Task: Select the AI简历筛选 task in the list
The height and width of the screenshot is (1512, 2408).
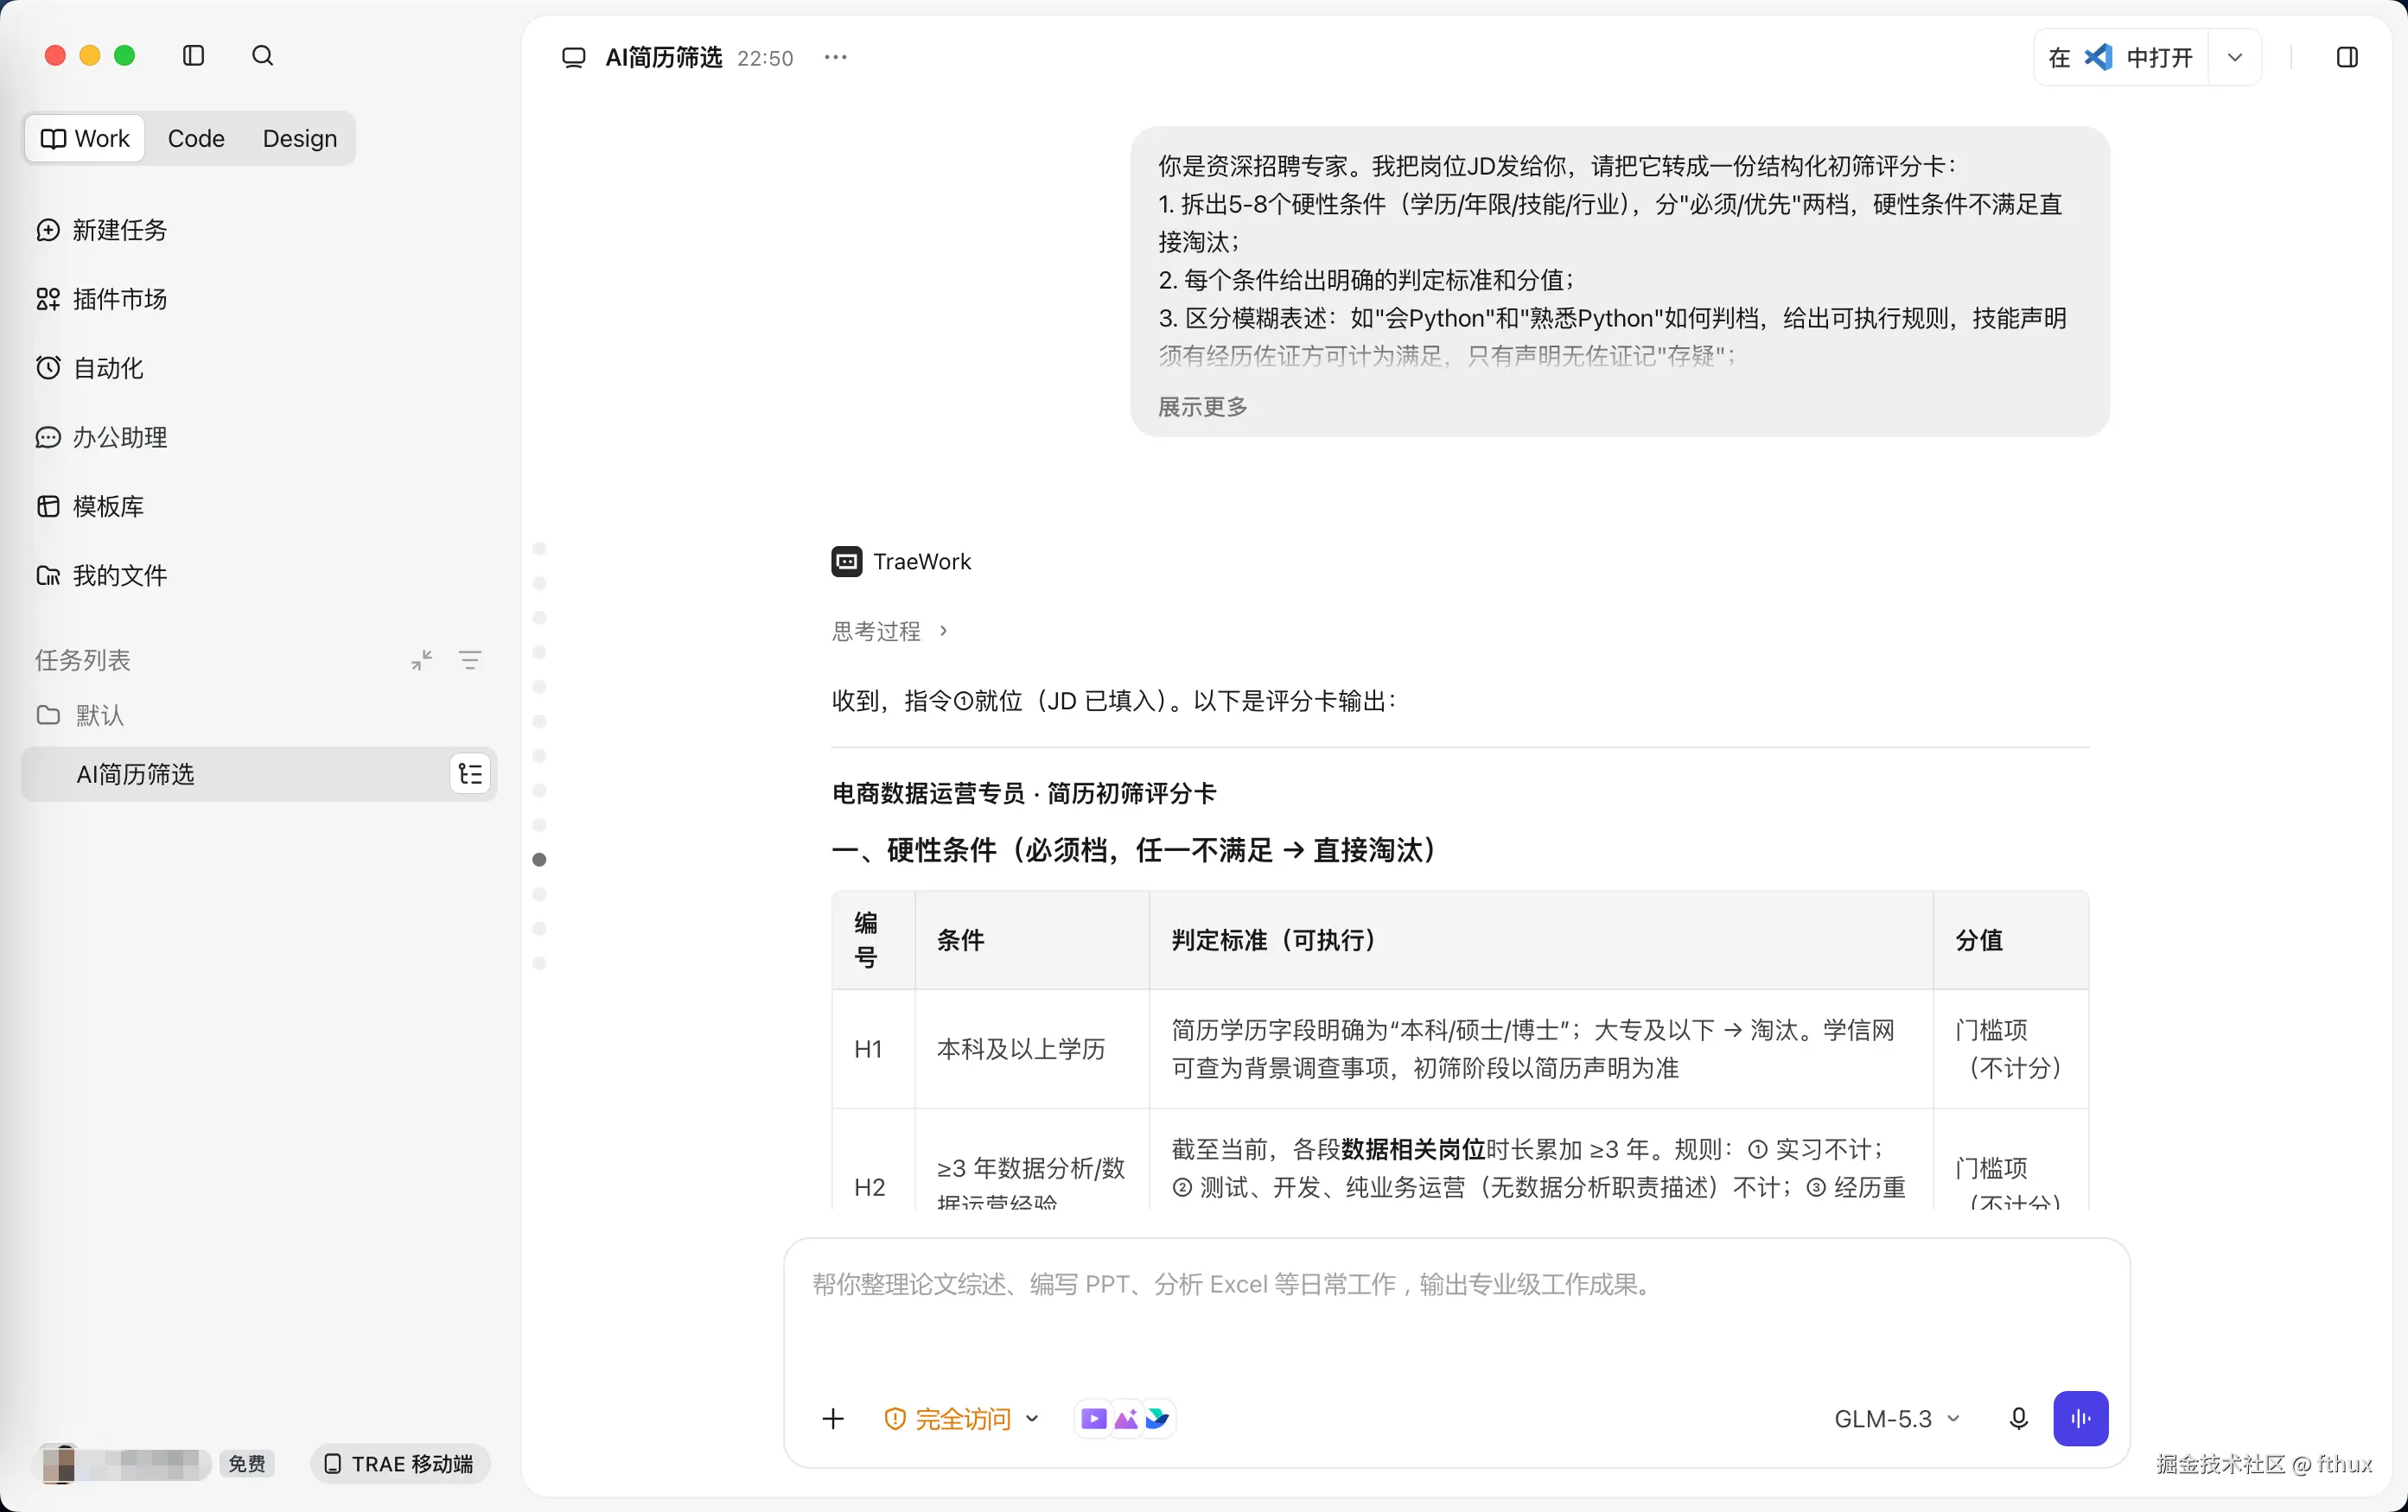Action: click(x=259, y=773)
